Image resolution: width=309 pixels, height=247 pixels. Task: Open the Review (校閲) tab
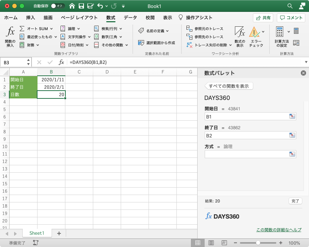(150, 17)
